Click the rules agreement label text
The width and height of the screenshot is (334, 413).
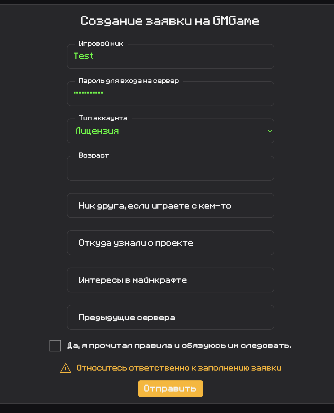179,346
